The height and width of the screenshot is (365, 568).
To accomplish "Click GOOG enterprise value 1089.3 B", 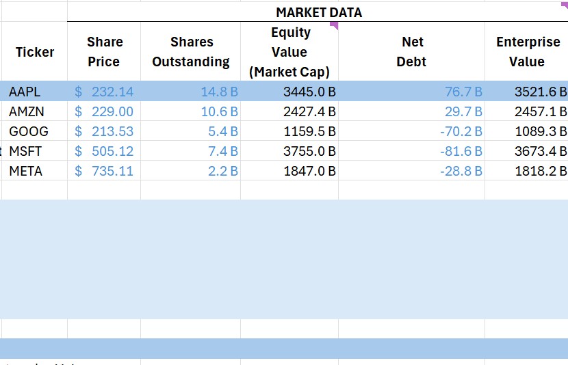I will click(540, 131).
